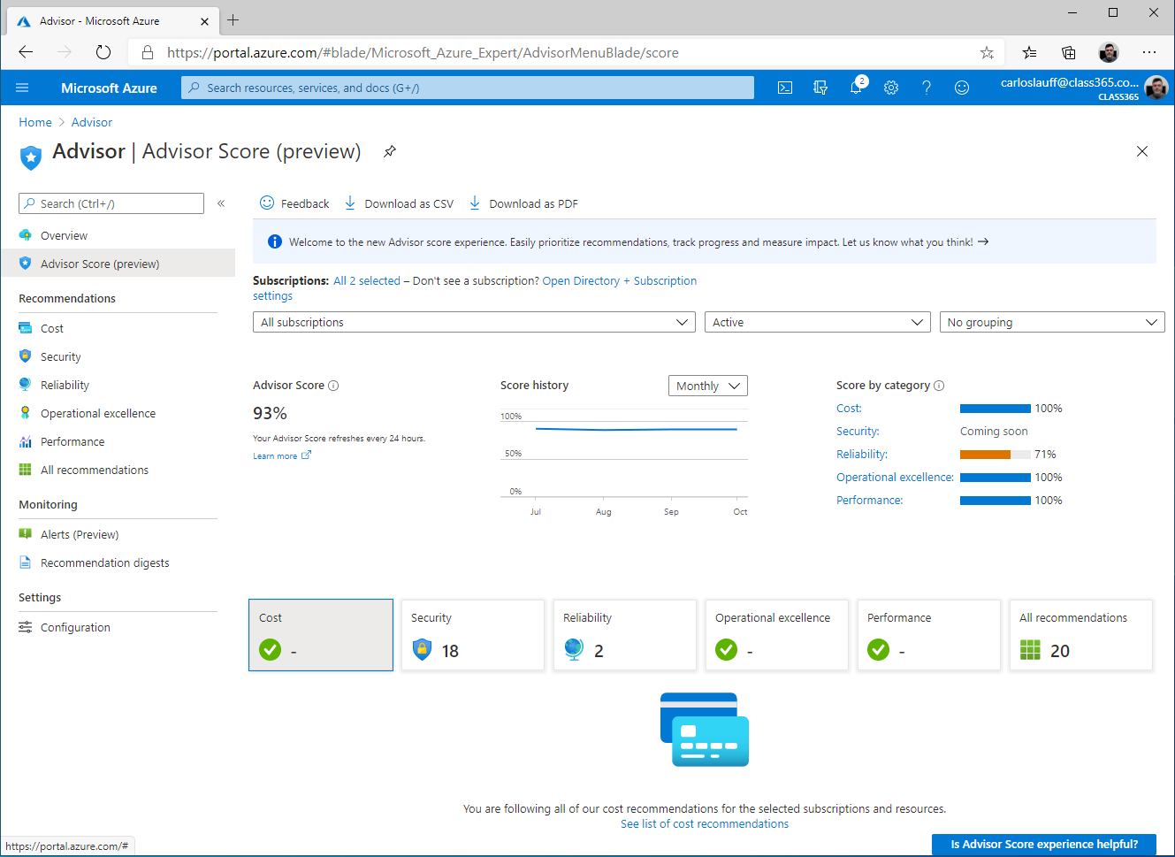Click the Score by category info icon
This screenshot has width=1175, height=857.
pyautogui.click(x=939, y=386)
